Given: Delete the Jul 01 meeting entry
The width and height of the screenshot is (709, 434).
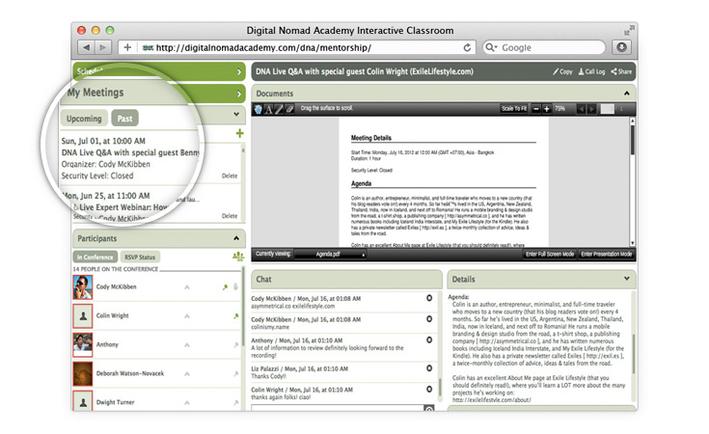Looking at the screenshot, I should coord(230,176).
